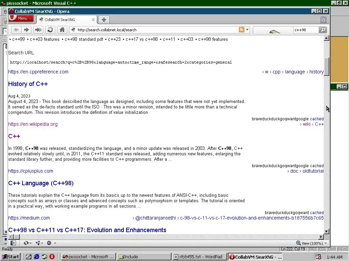Click the search field containing c++98

tap(306, 30)
